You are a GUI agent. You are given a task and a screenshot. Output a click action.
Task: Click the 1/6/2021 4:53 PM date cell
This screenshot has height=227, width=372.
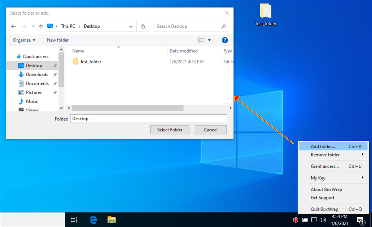[186, 62]
